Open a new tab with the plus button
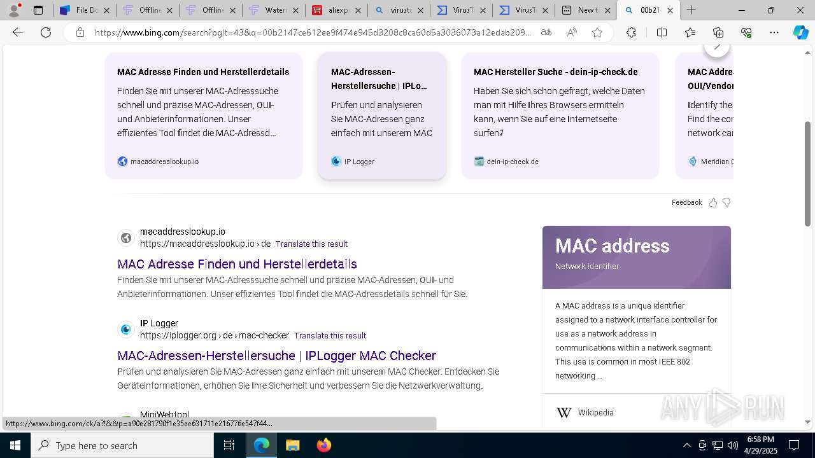This screenshot has width=815, height=458. pos(691,10)
